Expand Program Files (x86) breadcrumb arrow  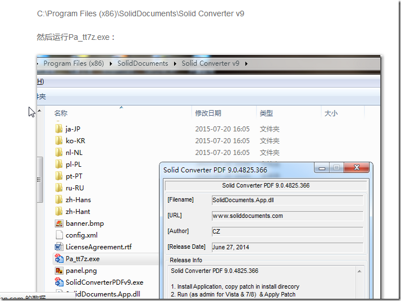[x=111, y=63]
